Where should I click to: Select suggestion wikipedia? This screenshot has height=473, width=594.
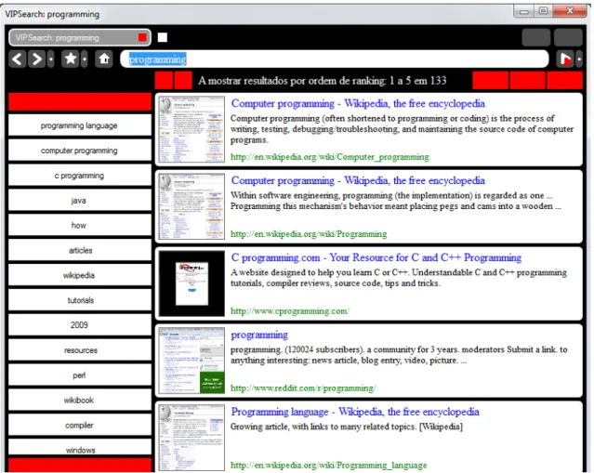tap(80, 275)
